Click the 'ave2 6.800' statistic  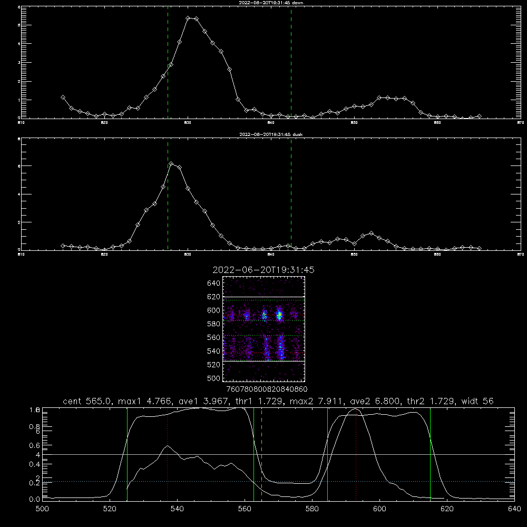(375, 401)
